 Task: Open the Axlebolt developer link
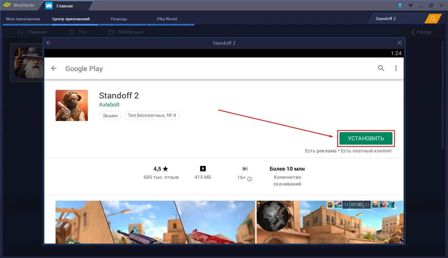(109, 105)
